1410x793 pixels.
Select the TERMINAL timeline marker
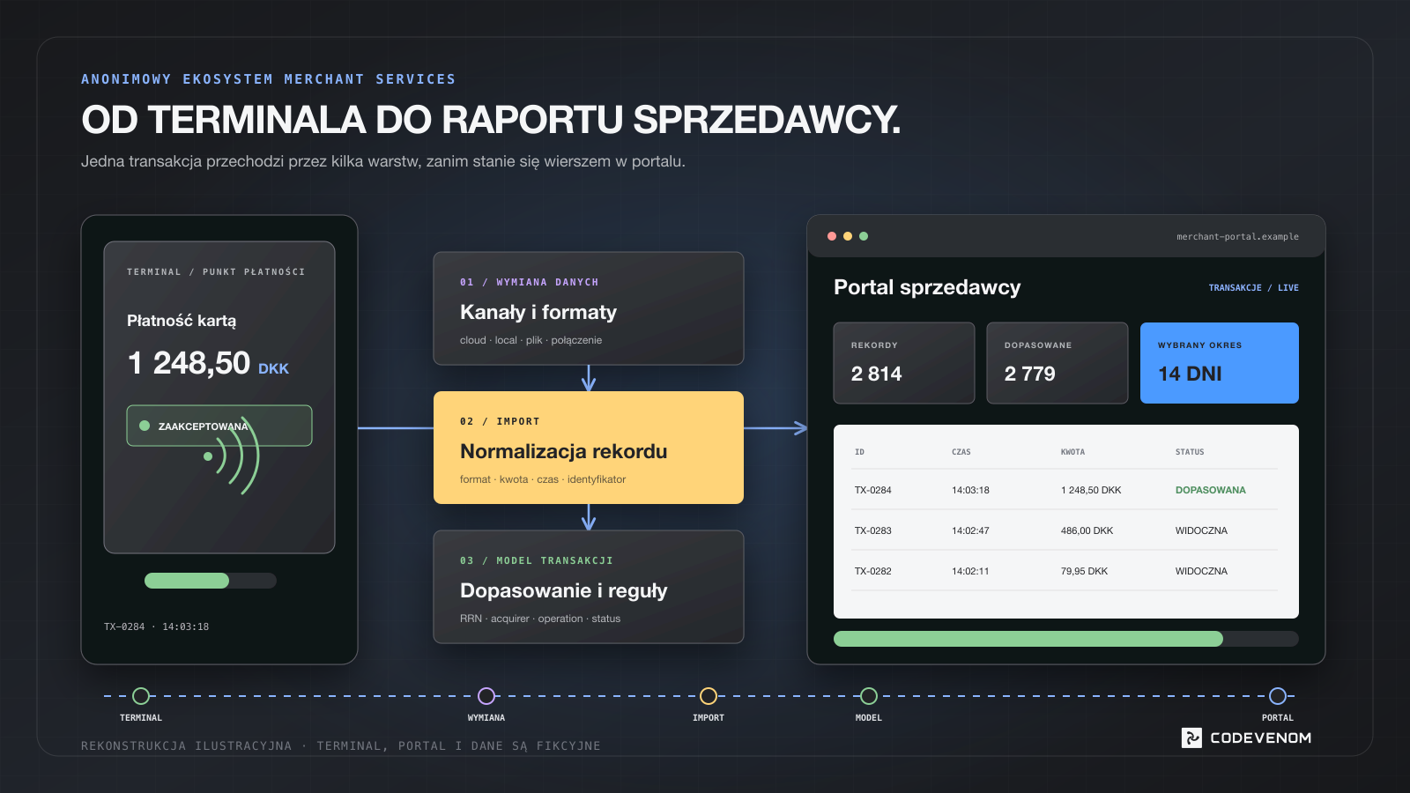tap(141, 696)
